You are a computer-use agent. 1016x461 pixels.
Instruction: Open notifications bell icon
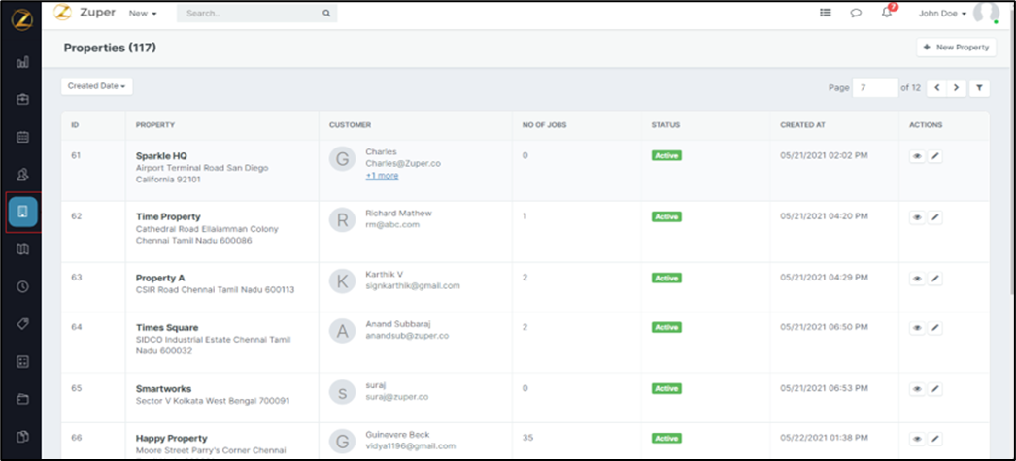click(x=888, y=13)
